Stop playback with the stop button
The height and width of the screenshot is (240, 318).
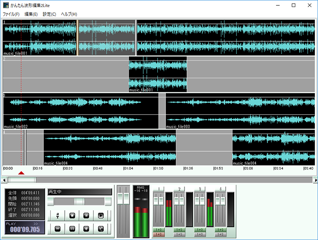coord(72,216)
